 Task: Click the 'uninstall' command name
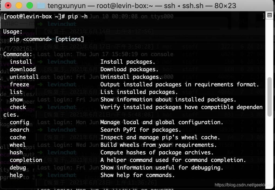point(24,77)
